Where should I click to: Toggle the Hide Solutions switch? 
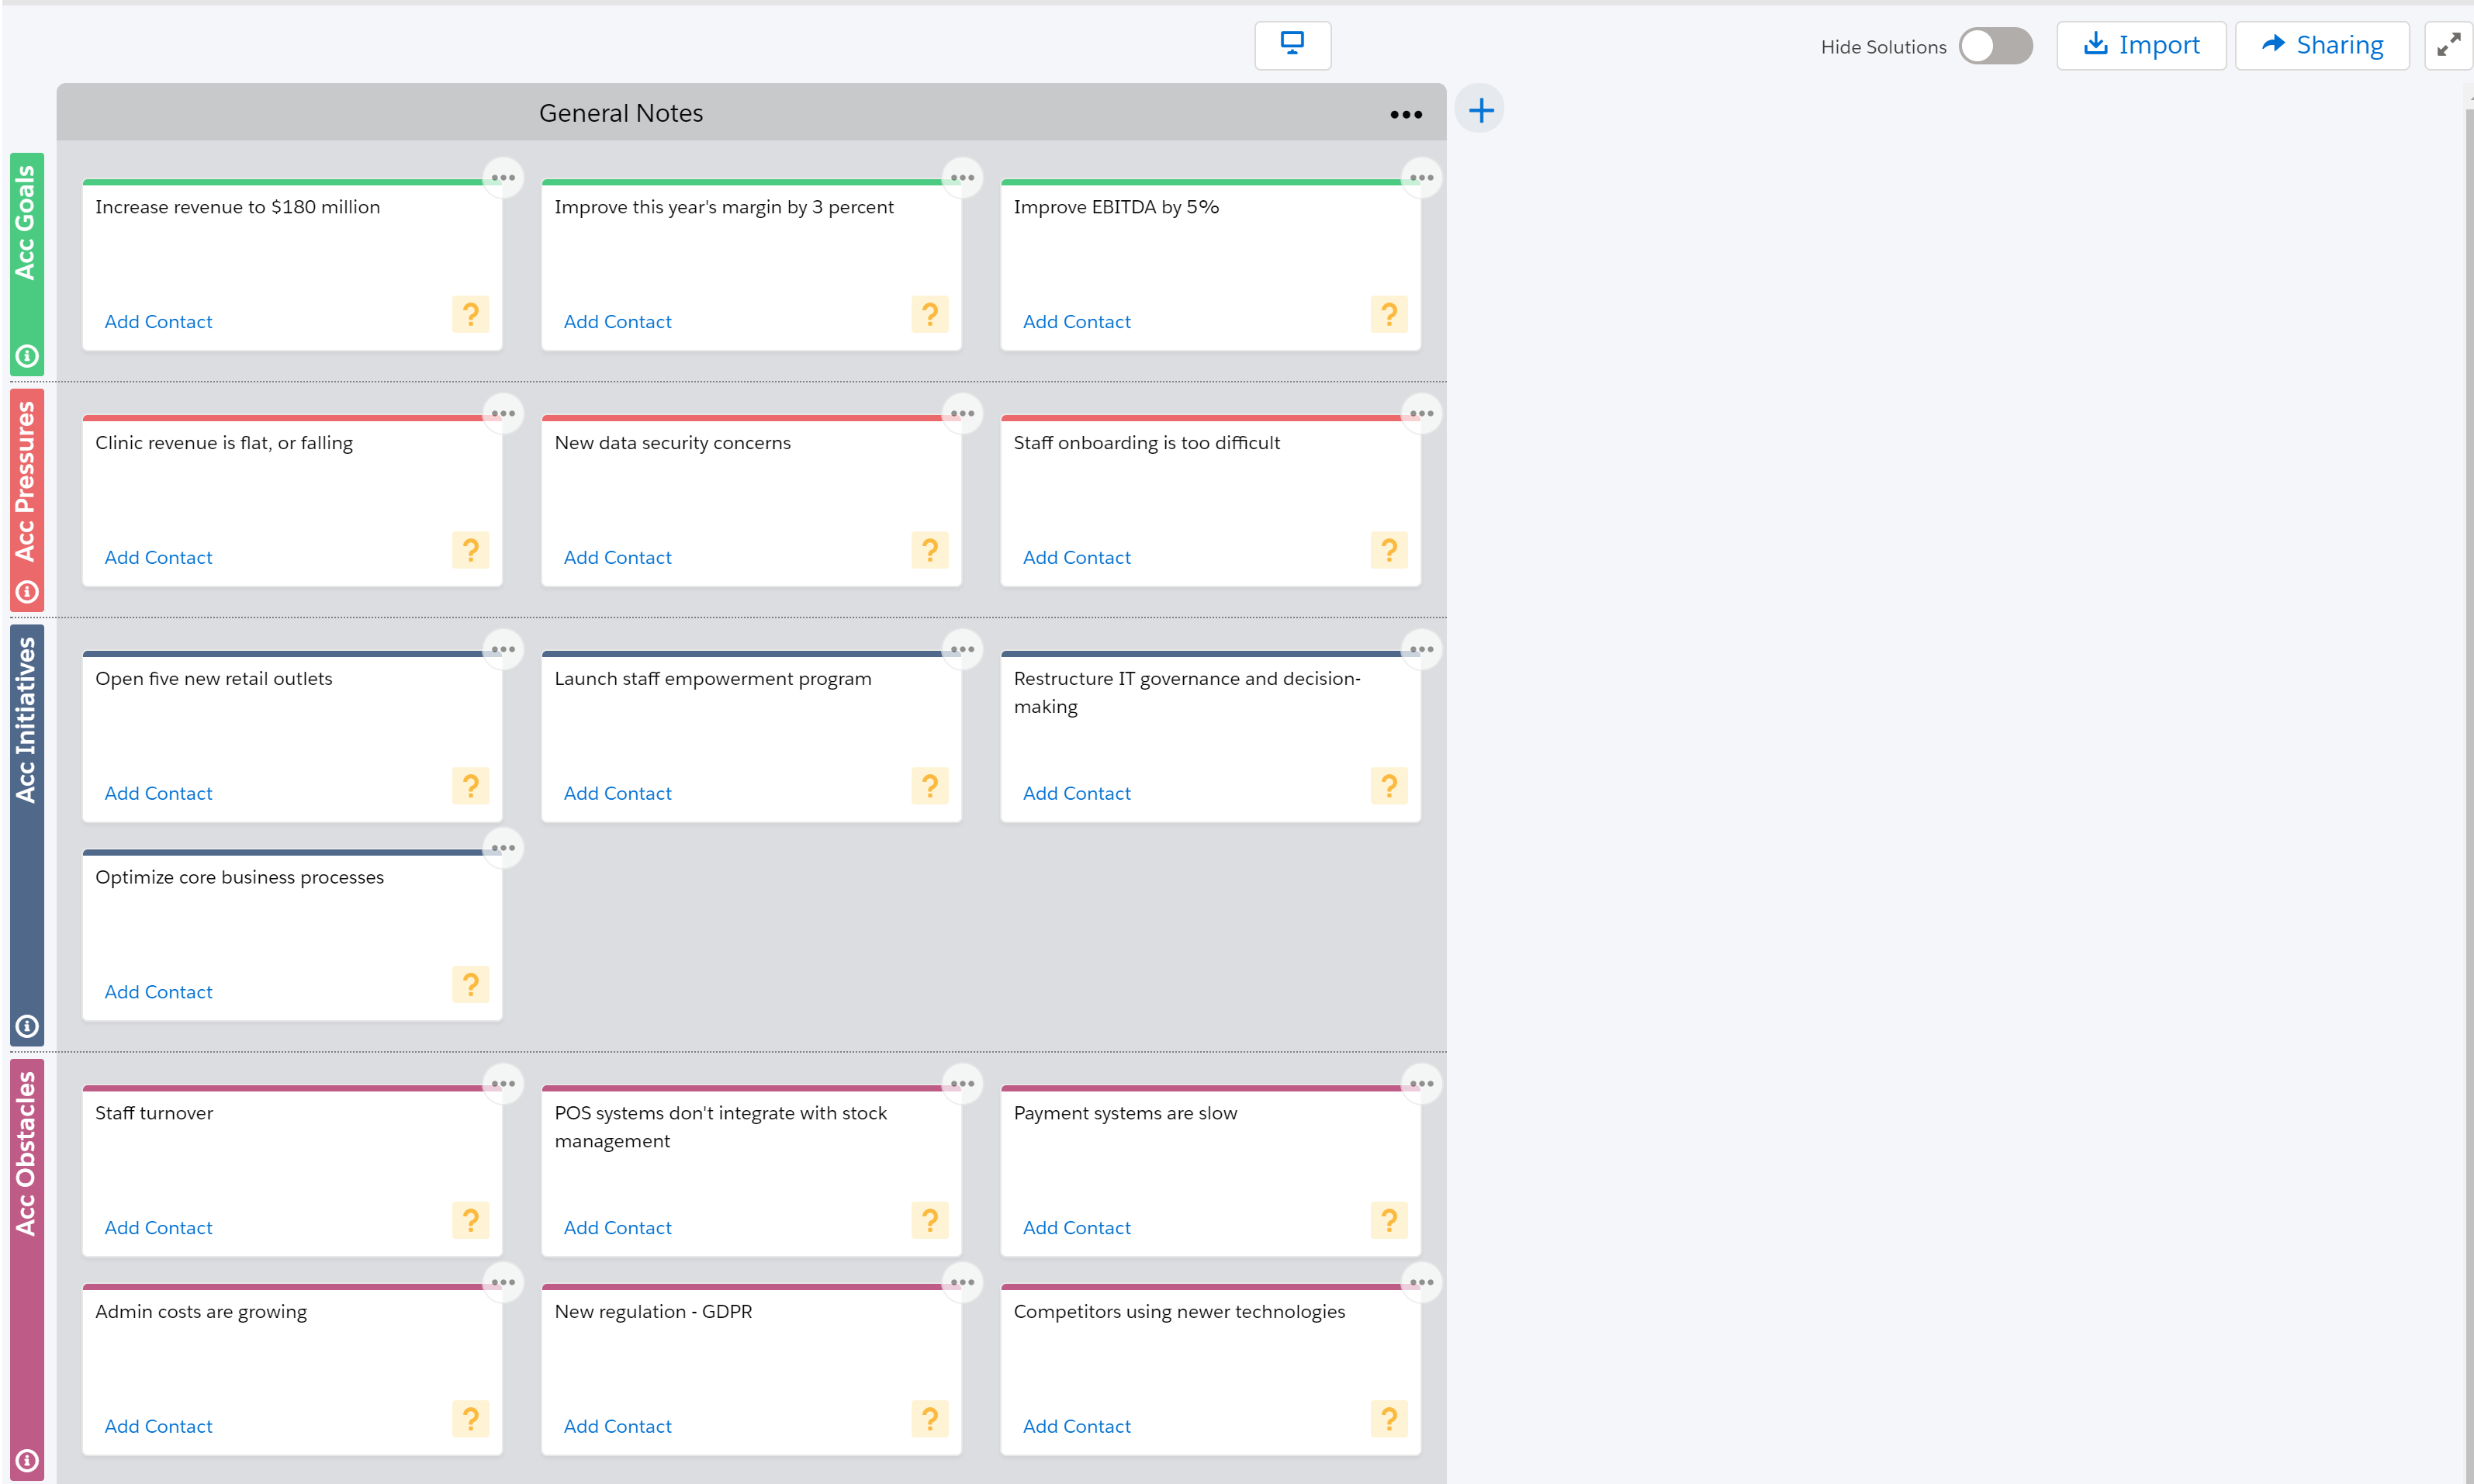click(1995, 46)
